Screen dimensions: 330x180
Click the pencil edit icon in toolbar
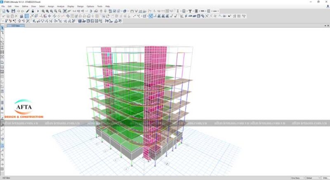pos(28,11)
